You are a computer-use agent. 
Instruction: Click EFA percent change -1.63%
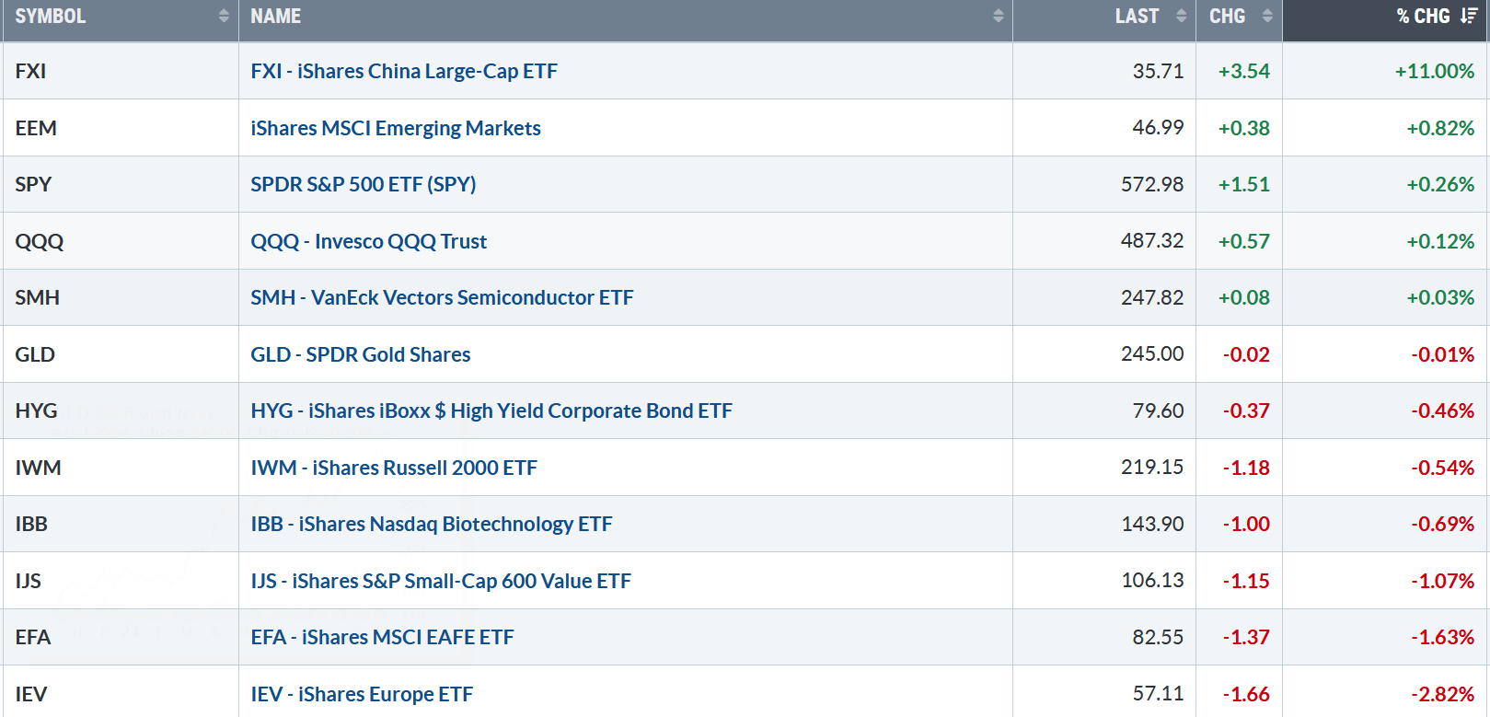[x=1443, y=637]
